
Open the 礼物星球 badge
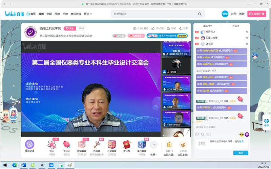pos(136,36)
